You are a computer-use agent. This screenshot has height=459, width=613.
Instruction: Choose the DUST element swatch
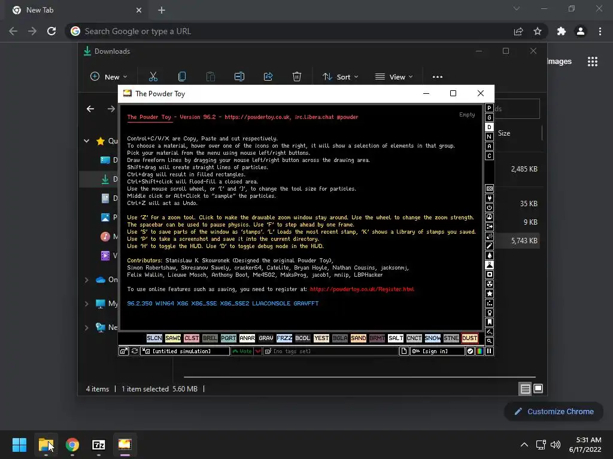tap(469, 338)
